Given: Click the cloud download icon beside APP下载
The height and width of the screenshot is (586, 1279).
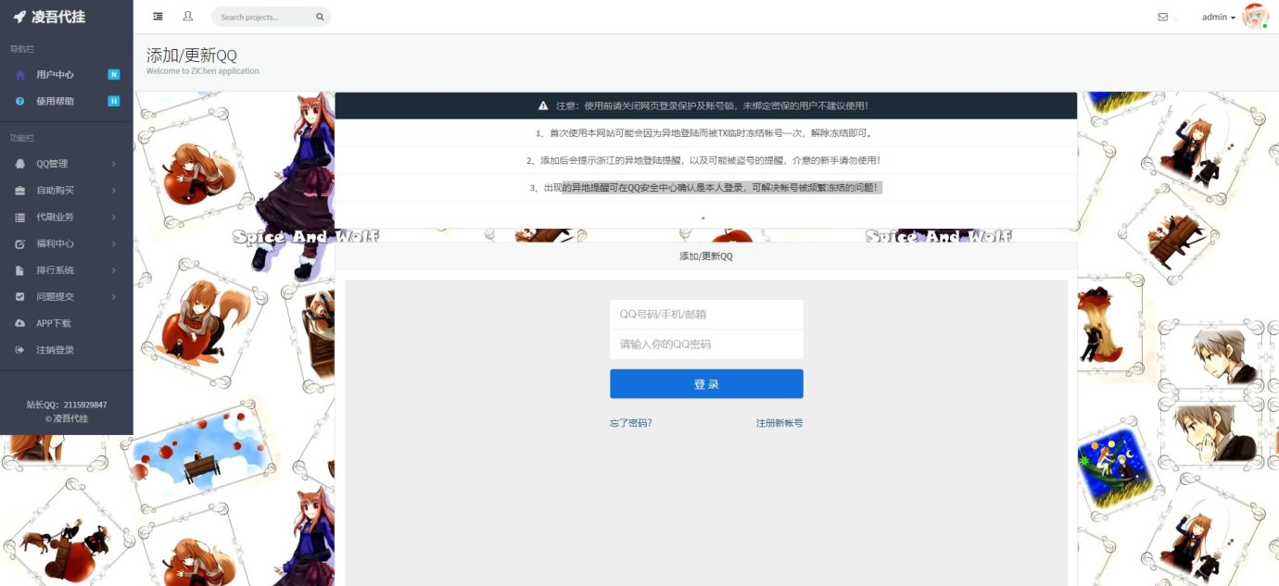Looking at the screenshot, I should (x=19, y=324).
